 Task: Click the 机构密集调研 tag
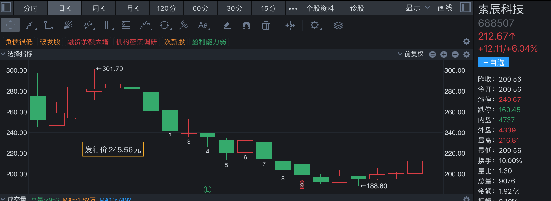136,42
